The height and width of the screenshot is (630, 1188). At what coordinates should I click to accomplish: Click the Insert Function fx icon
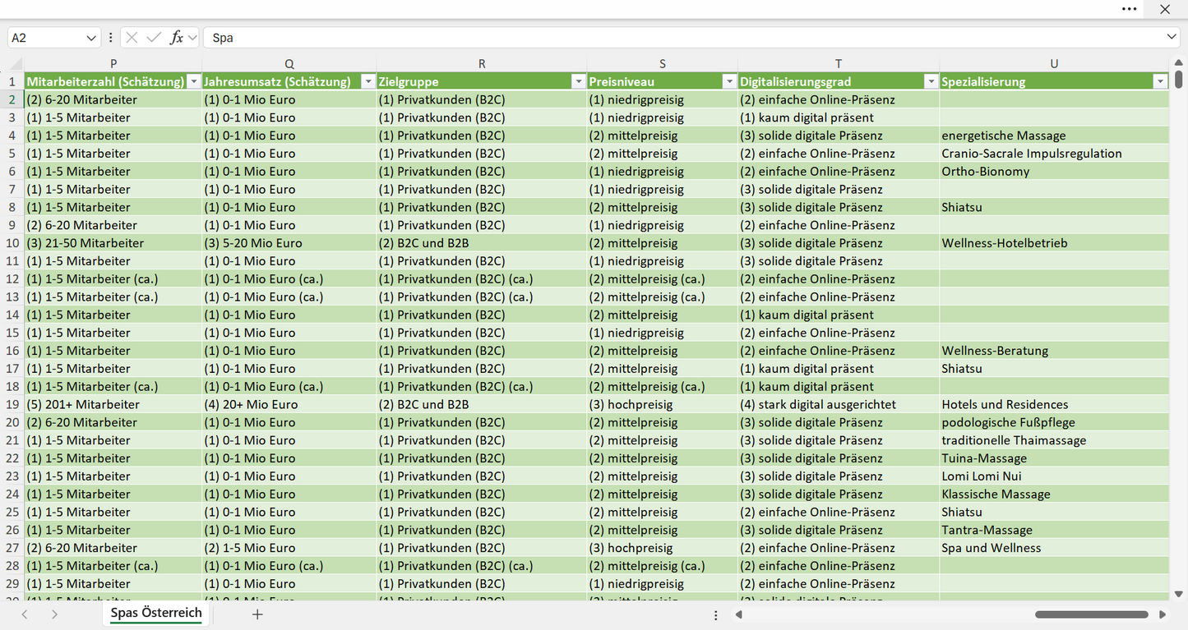[x=177, y=38]
